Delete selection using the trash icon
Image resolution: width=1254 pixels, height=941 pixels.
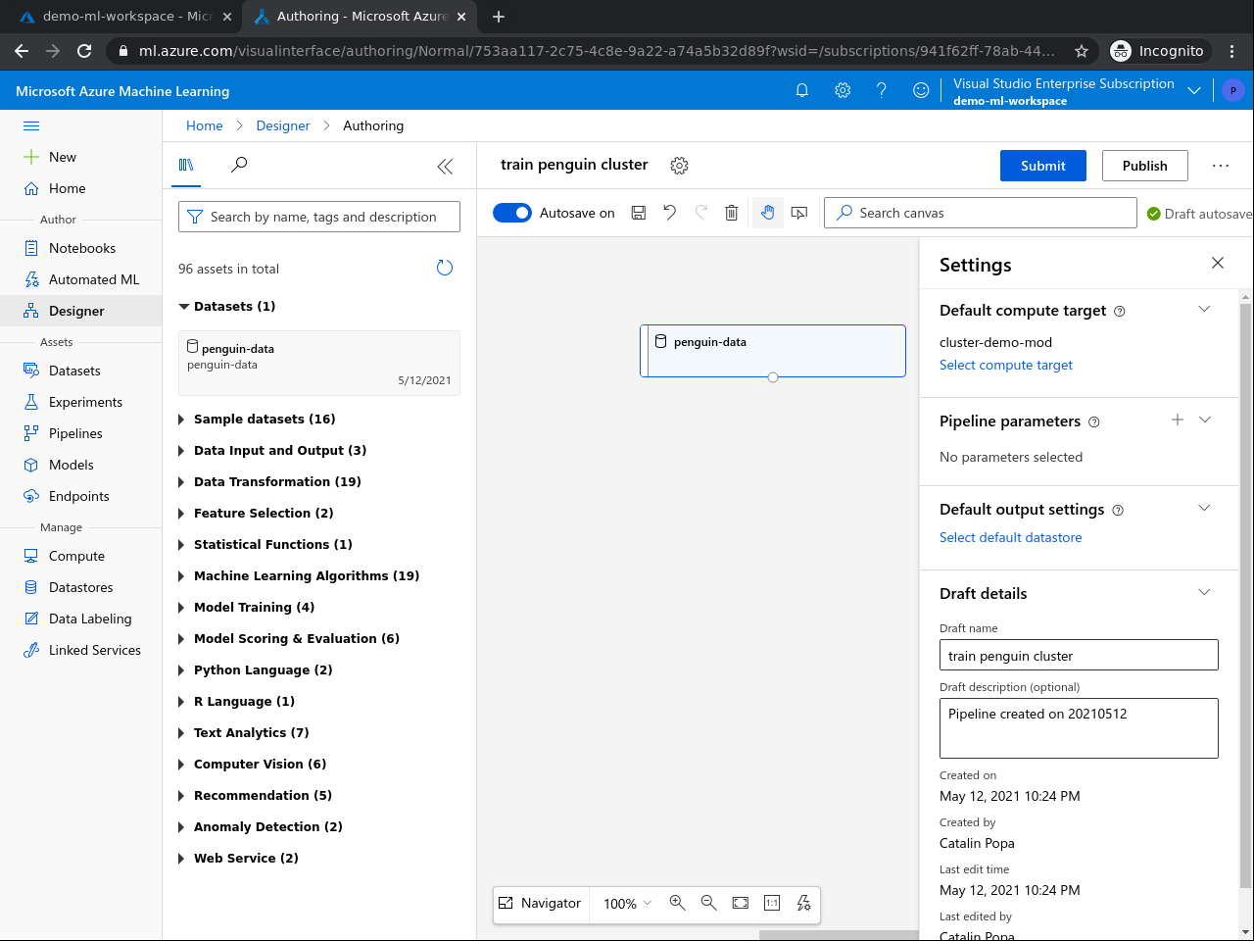(731, 213)
